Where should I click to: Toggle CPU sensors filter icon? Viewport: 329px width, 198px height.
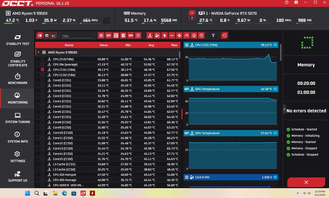pos(101,36)
